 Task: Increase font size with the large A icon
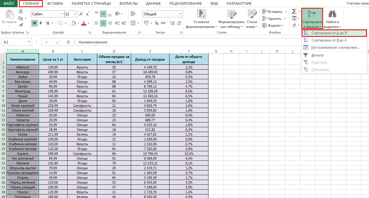point(81,14)
